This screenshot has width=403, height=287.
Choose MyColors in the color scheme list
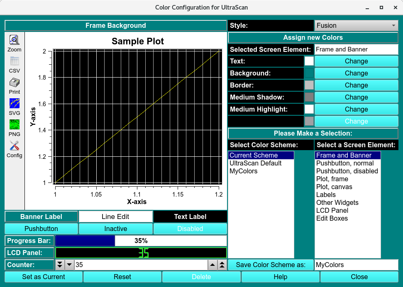click(x=244, y=171)
